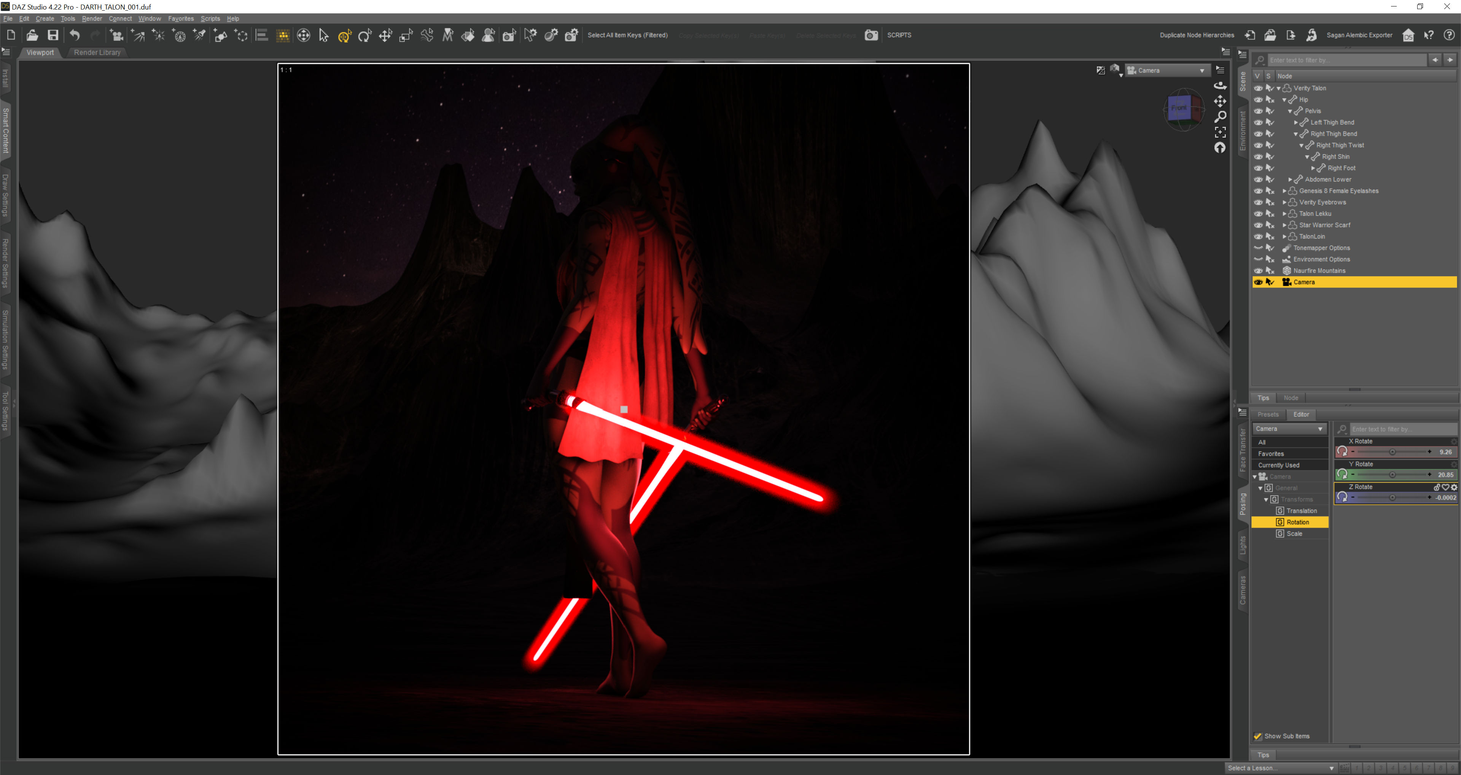Click the pan arrows icon in viewport

[1220, 101]
